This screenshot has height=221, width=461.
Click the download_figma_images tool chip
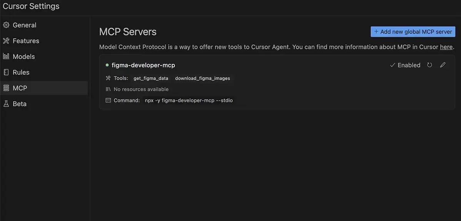tap(202, 78)
